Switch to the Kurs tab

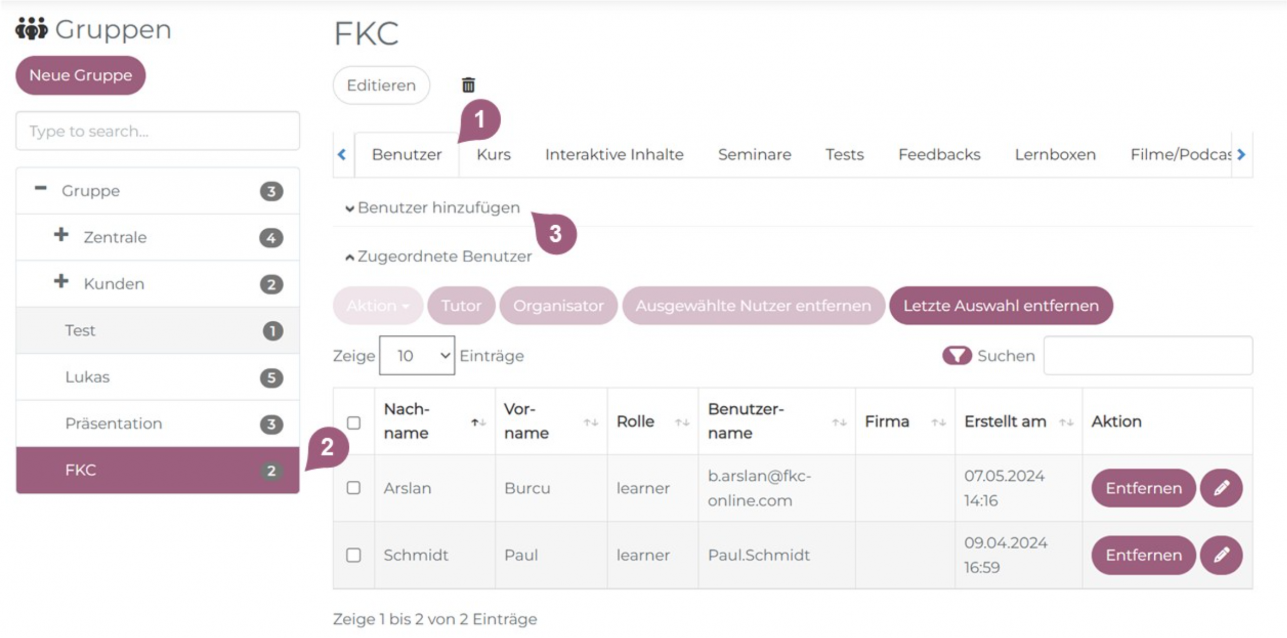pyautogui.click(x=493, y=154)
